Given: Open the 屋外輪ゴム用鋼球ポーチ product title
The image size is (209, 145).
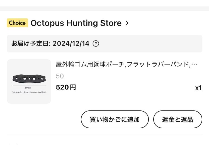Looking at the screenshot, I should [123, 64].
